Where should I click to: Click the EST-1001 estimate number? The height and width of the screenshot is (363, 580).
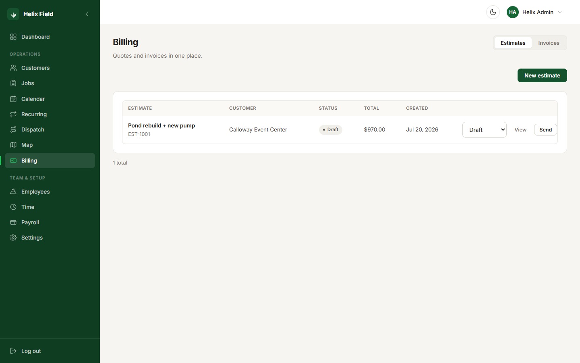(x=139, y=134)
